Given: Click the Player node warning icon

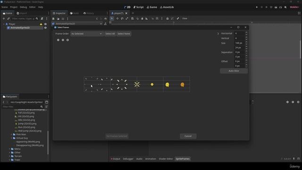Looking at the screenshot, I should click(41, 24).
